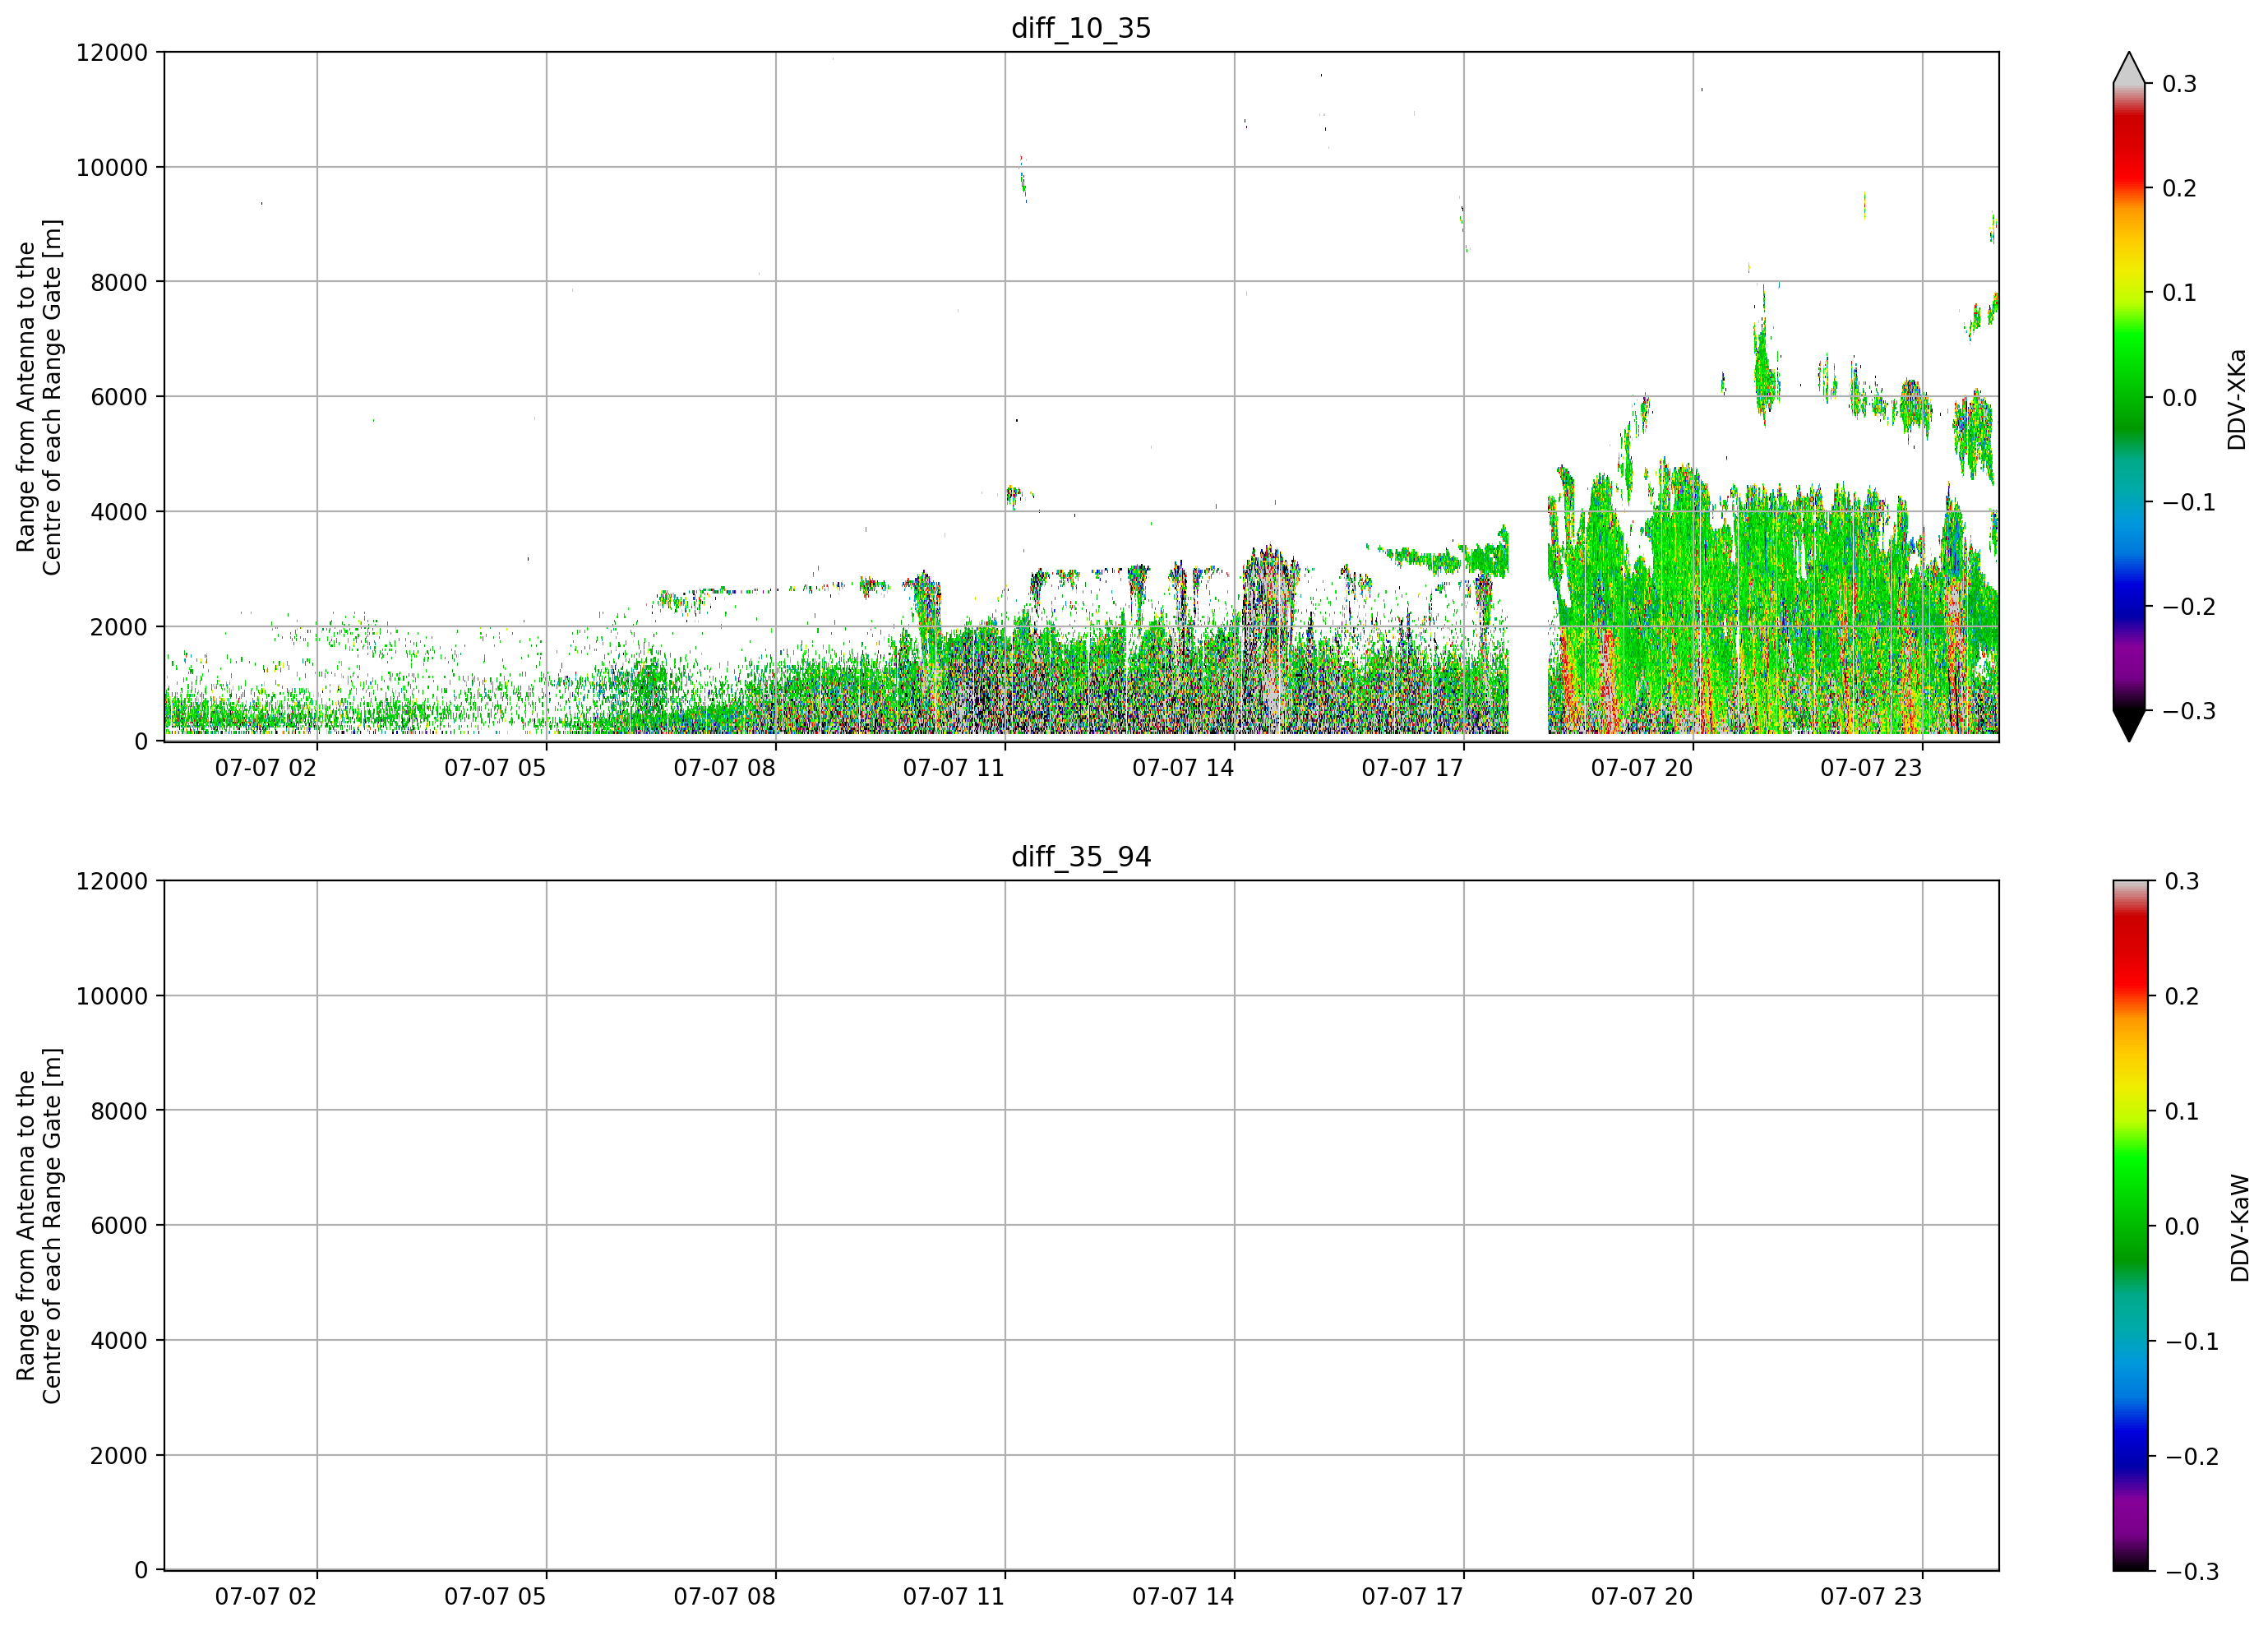Click "07-07 05" tick under diff_35_94 plot

[495, 1597]
